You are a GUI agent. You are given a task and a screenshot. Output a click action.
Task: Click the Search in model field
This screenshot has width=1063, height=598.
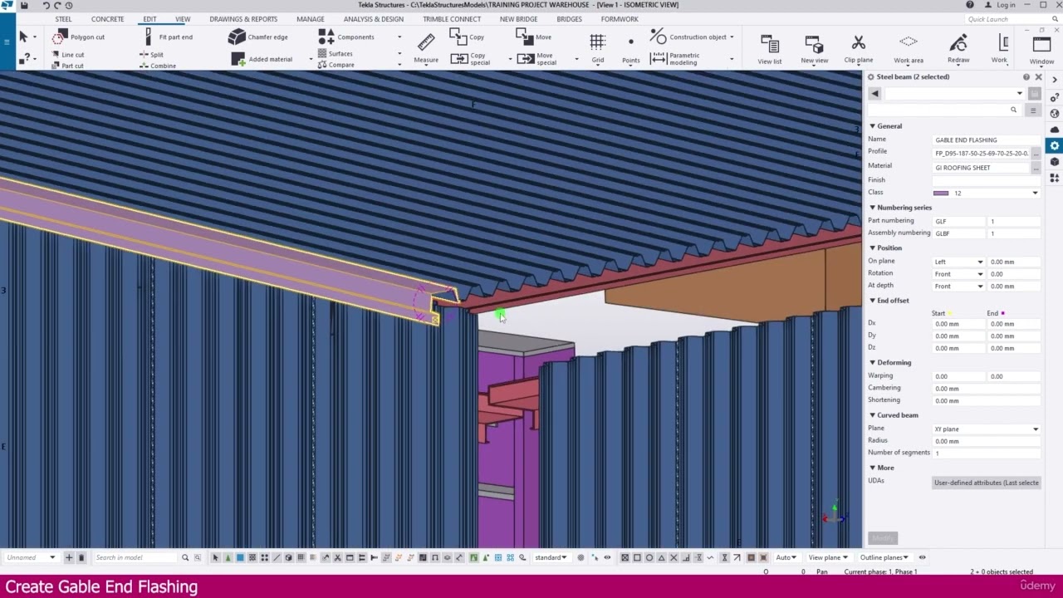coord(135,557)
